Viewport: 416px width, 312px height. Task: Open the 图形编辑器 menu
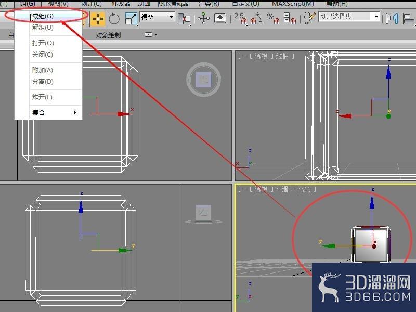click(173, 4)
